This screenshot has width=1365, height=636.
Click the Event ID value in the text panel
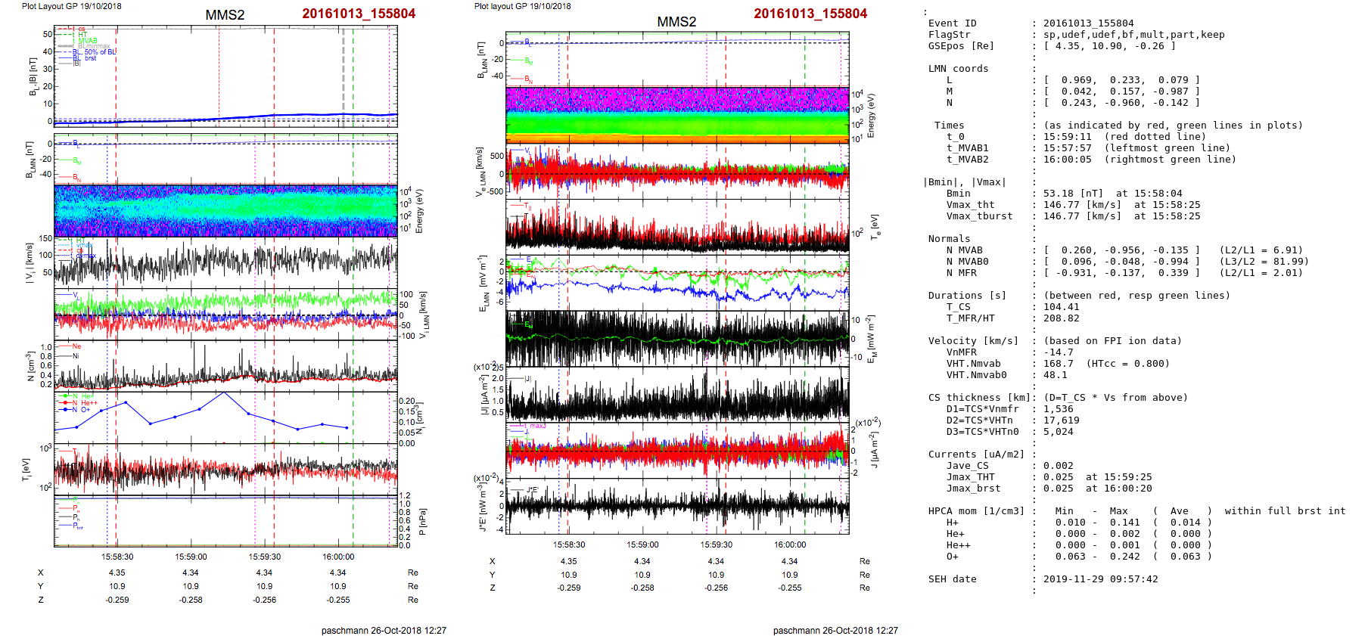[x=1085, y=23]
